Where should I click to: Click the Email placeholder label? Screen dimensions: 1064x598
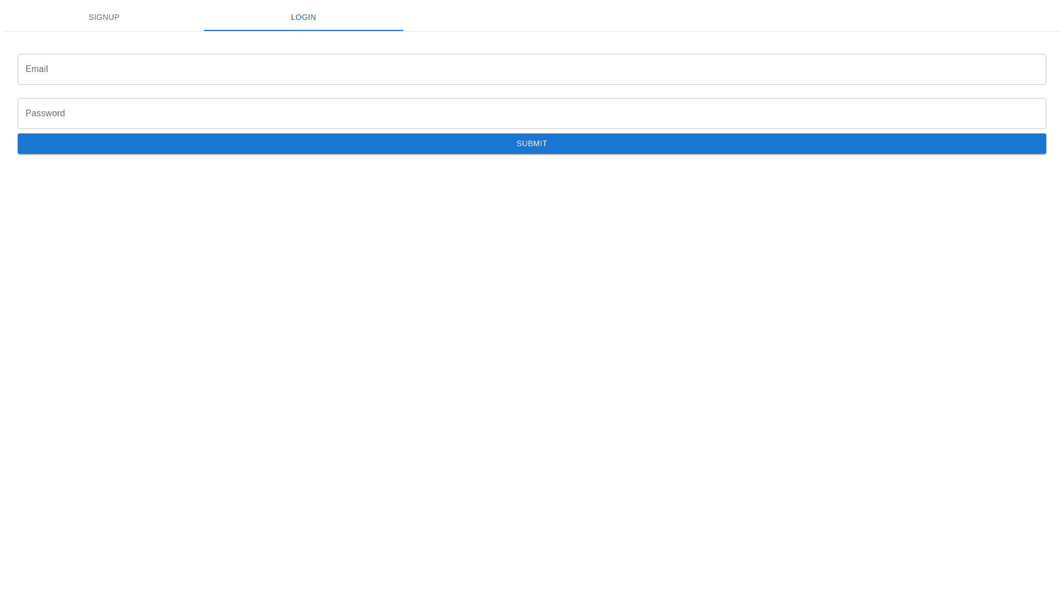[x=37, y=69]
